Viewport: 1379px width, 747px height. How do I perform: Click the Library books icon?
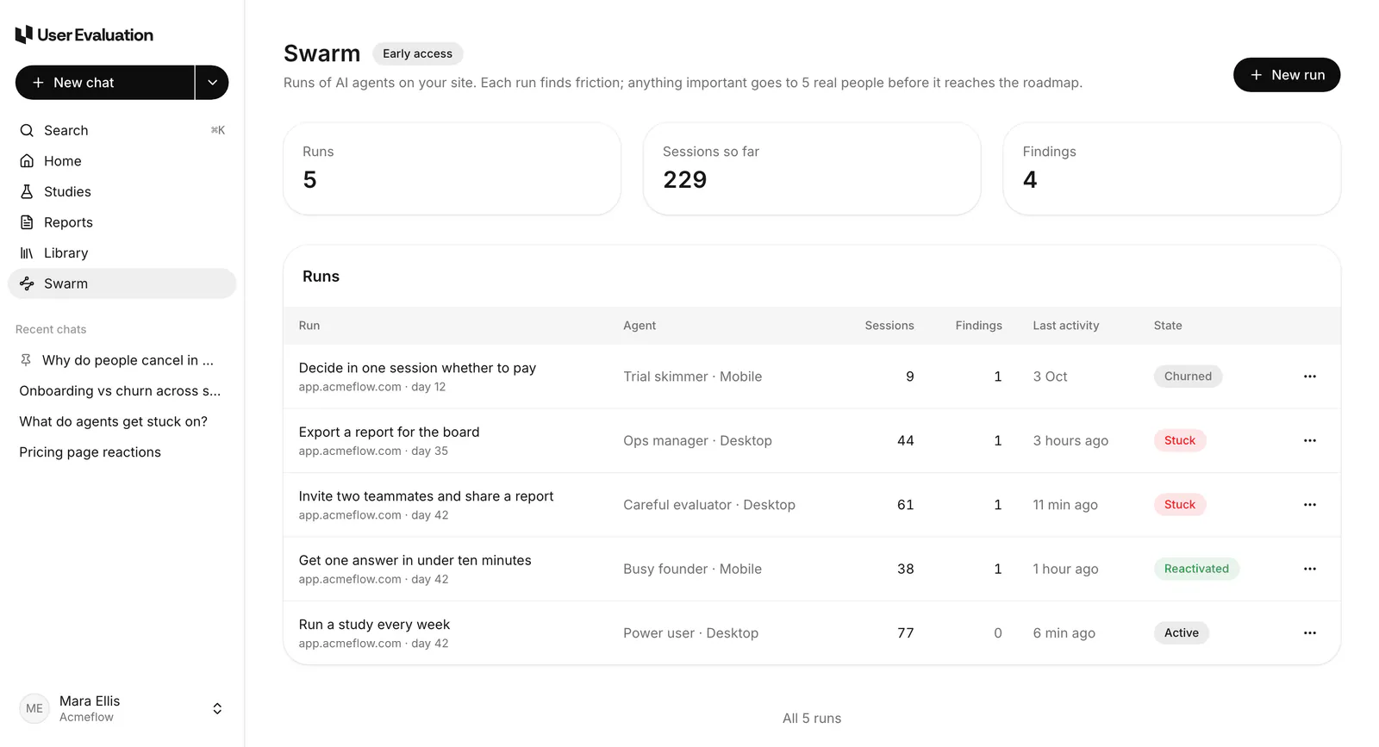tap(27, 253)
